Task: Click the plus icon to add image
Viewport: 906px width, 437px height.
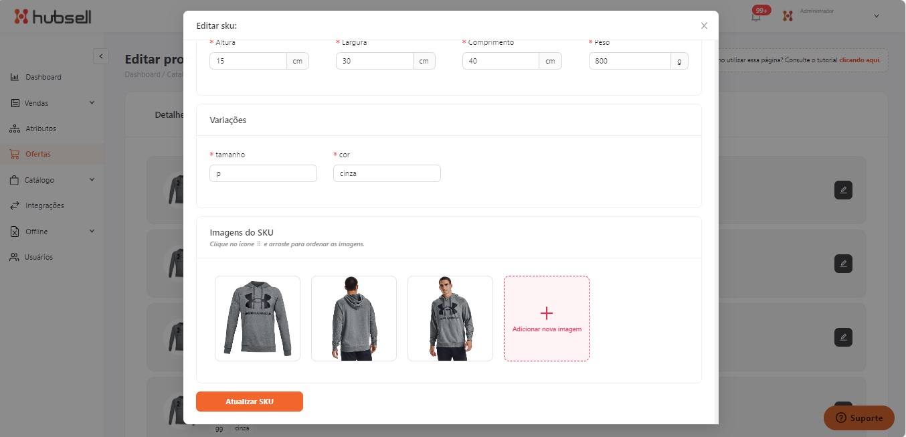Action: point(546,313)
